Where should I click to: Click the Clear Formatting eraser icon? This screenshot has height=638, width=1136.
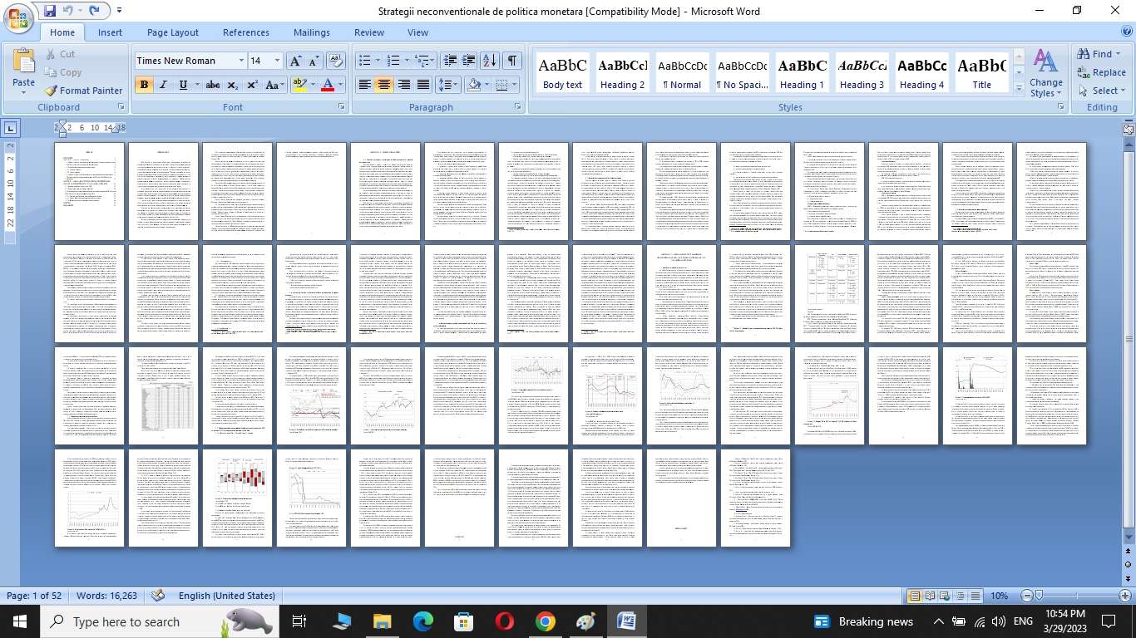[x=336, y=61]
